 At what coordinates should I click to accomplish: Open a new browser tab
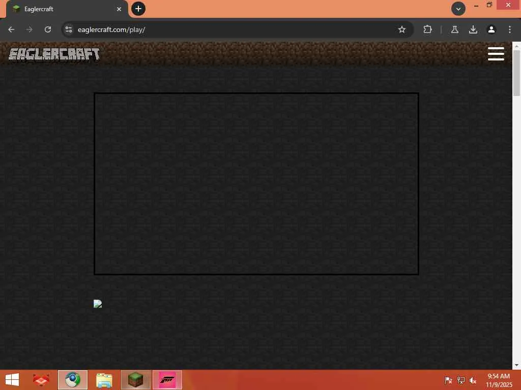tap(138, 9)
